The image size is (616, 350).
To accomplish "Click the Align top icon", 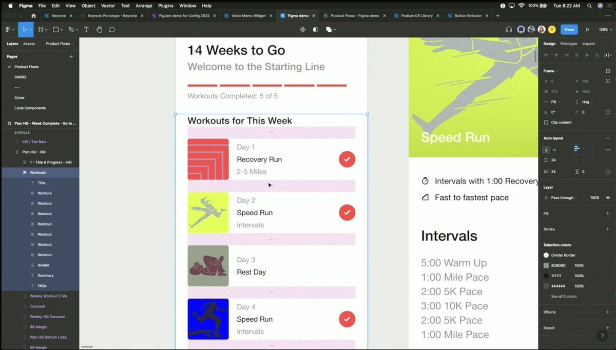I will 577,55.
